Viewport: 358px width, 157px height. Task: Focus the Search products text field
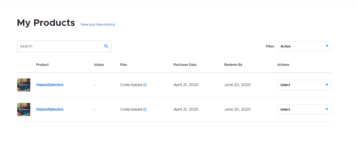(61, 46)
